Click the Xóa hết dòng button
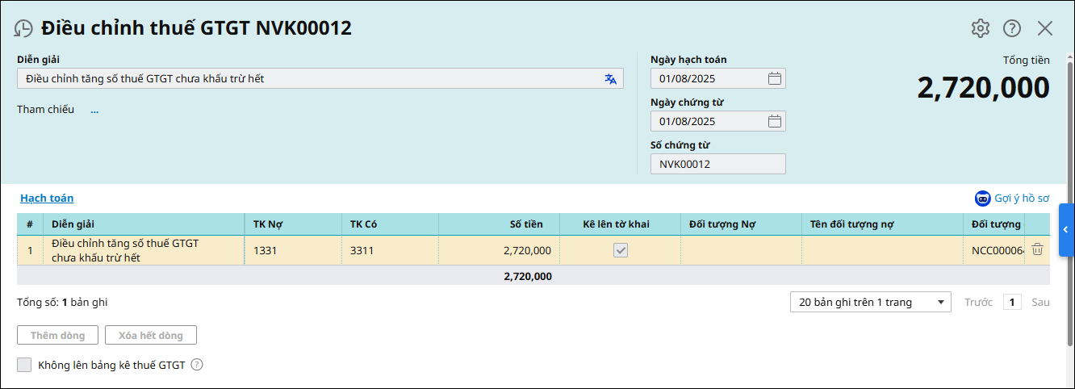Screen dimensions: 1075x389 tap(151, 335)
